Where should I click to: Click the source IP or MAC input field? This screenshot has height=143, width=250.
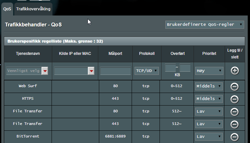tap(71, 71)
